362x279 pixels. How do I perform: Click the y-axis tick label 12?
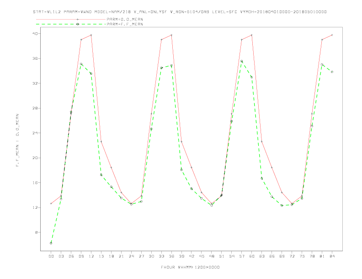pyautogui.click(x=35, y=207)
